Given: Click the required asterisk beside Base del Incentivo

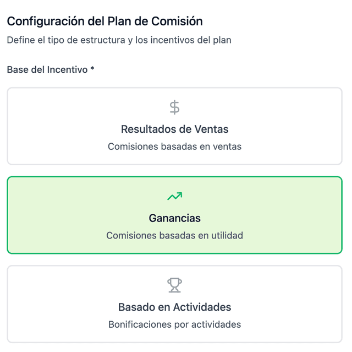Looking at the screenshot, I should [x=92, y=69].
